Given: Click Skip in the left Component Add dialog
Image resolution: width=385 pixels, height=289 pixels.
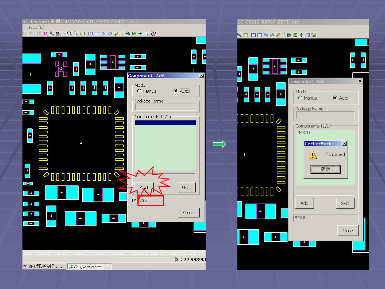Looking at the screenshot, I should [x=186, y=187].
